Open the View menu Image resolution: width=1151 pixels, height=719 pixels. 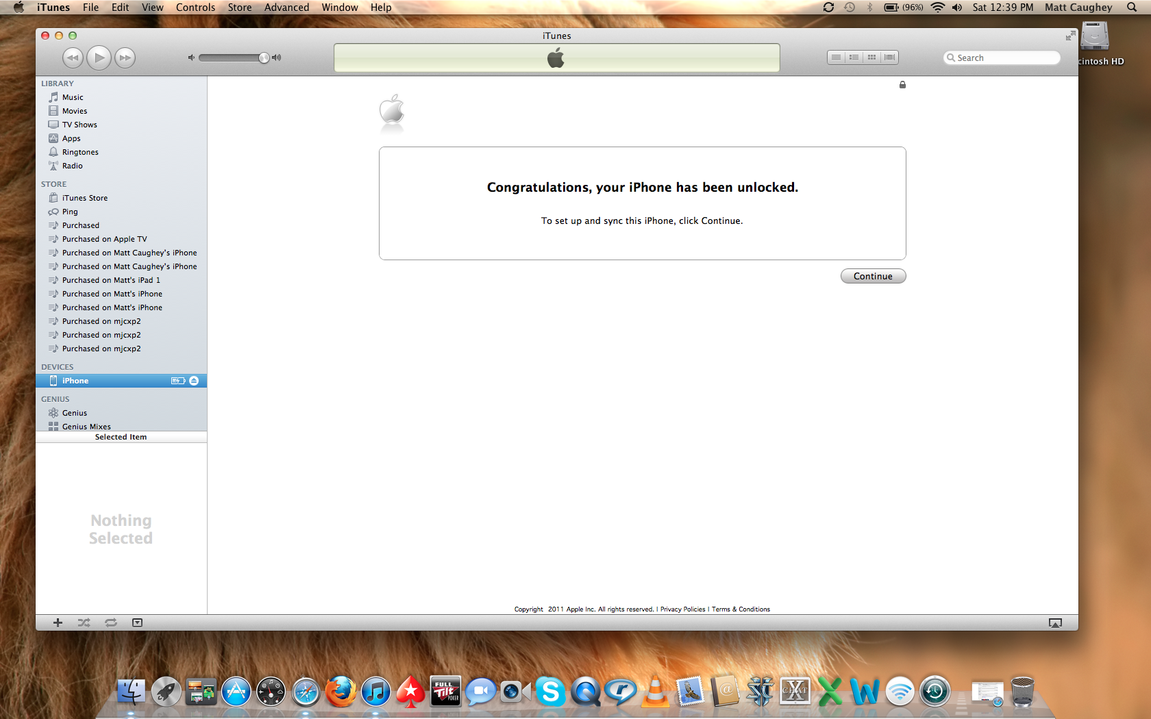152,8
